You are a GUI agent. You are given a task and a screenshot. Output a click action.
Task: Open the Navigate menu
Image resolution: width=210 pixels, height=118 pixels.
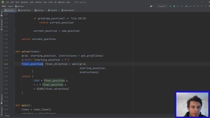25,2
